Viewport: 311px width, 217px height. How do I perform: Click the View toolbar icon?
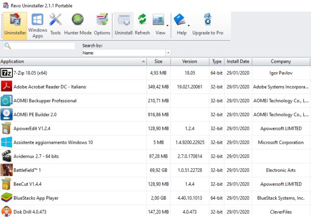pos(158,20)
